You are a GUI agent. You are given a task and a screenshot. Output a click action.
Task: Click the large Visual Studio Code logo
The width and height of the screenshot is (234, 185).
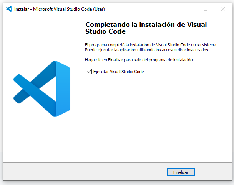[x=41, y=89]
